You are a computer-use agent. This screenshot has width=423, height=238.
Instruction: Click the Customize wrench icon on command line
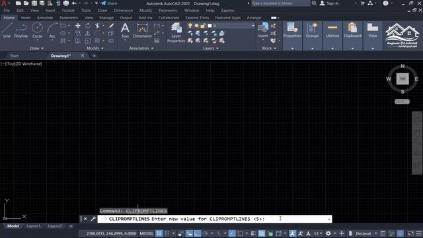93,219
